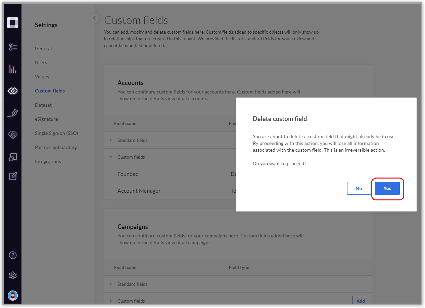The image size is (425, 308).
Task: Open eSignature via the pen icon
Action: point(13,113)
